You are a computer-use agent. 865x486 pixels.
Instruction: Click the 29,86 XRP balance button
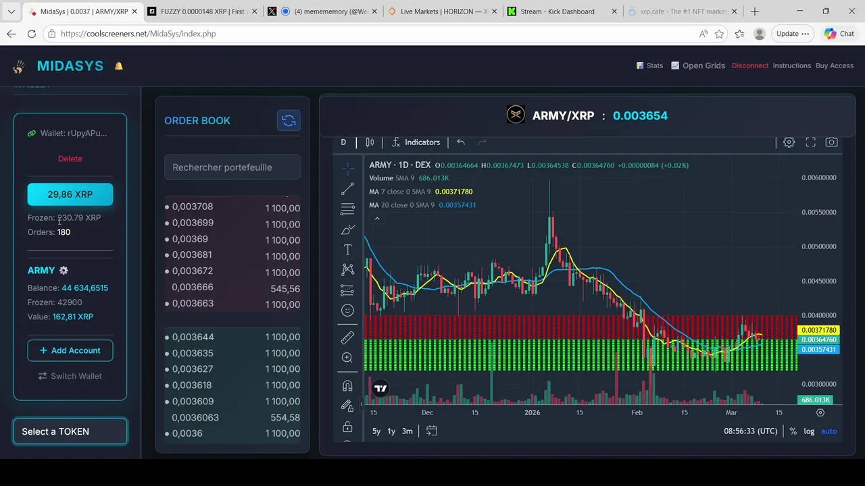click(70, 194)
